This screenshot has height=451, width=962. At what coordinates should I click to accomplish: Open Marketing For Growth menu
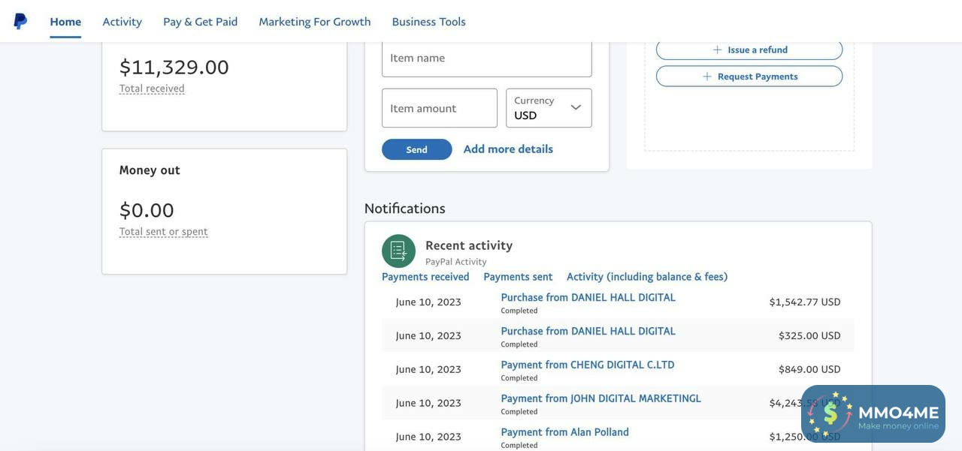pos(314,22)
